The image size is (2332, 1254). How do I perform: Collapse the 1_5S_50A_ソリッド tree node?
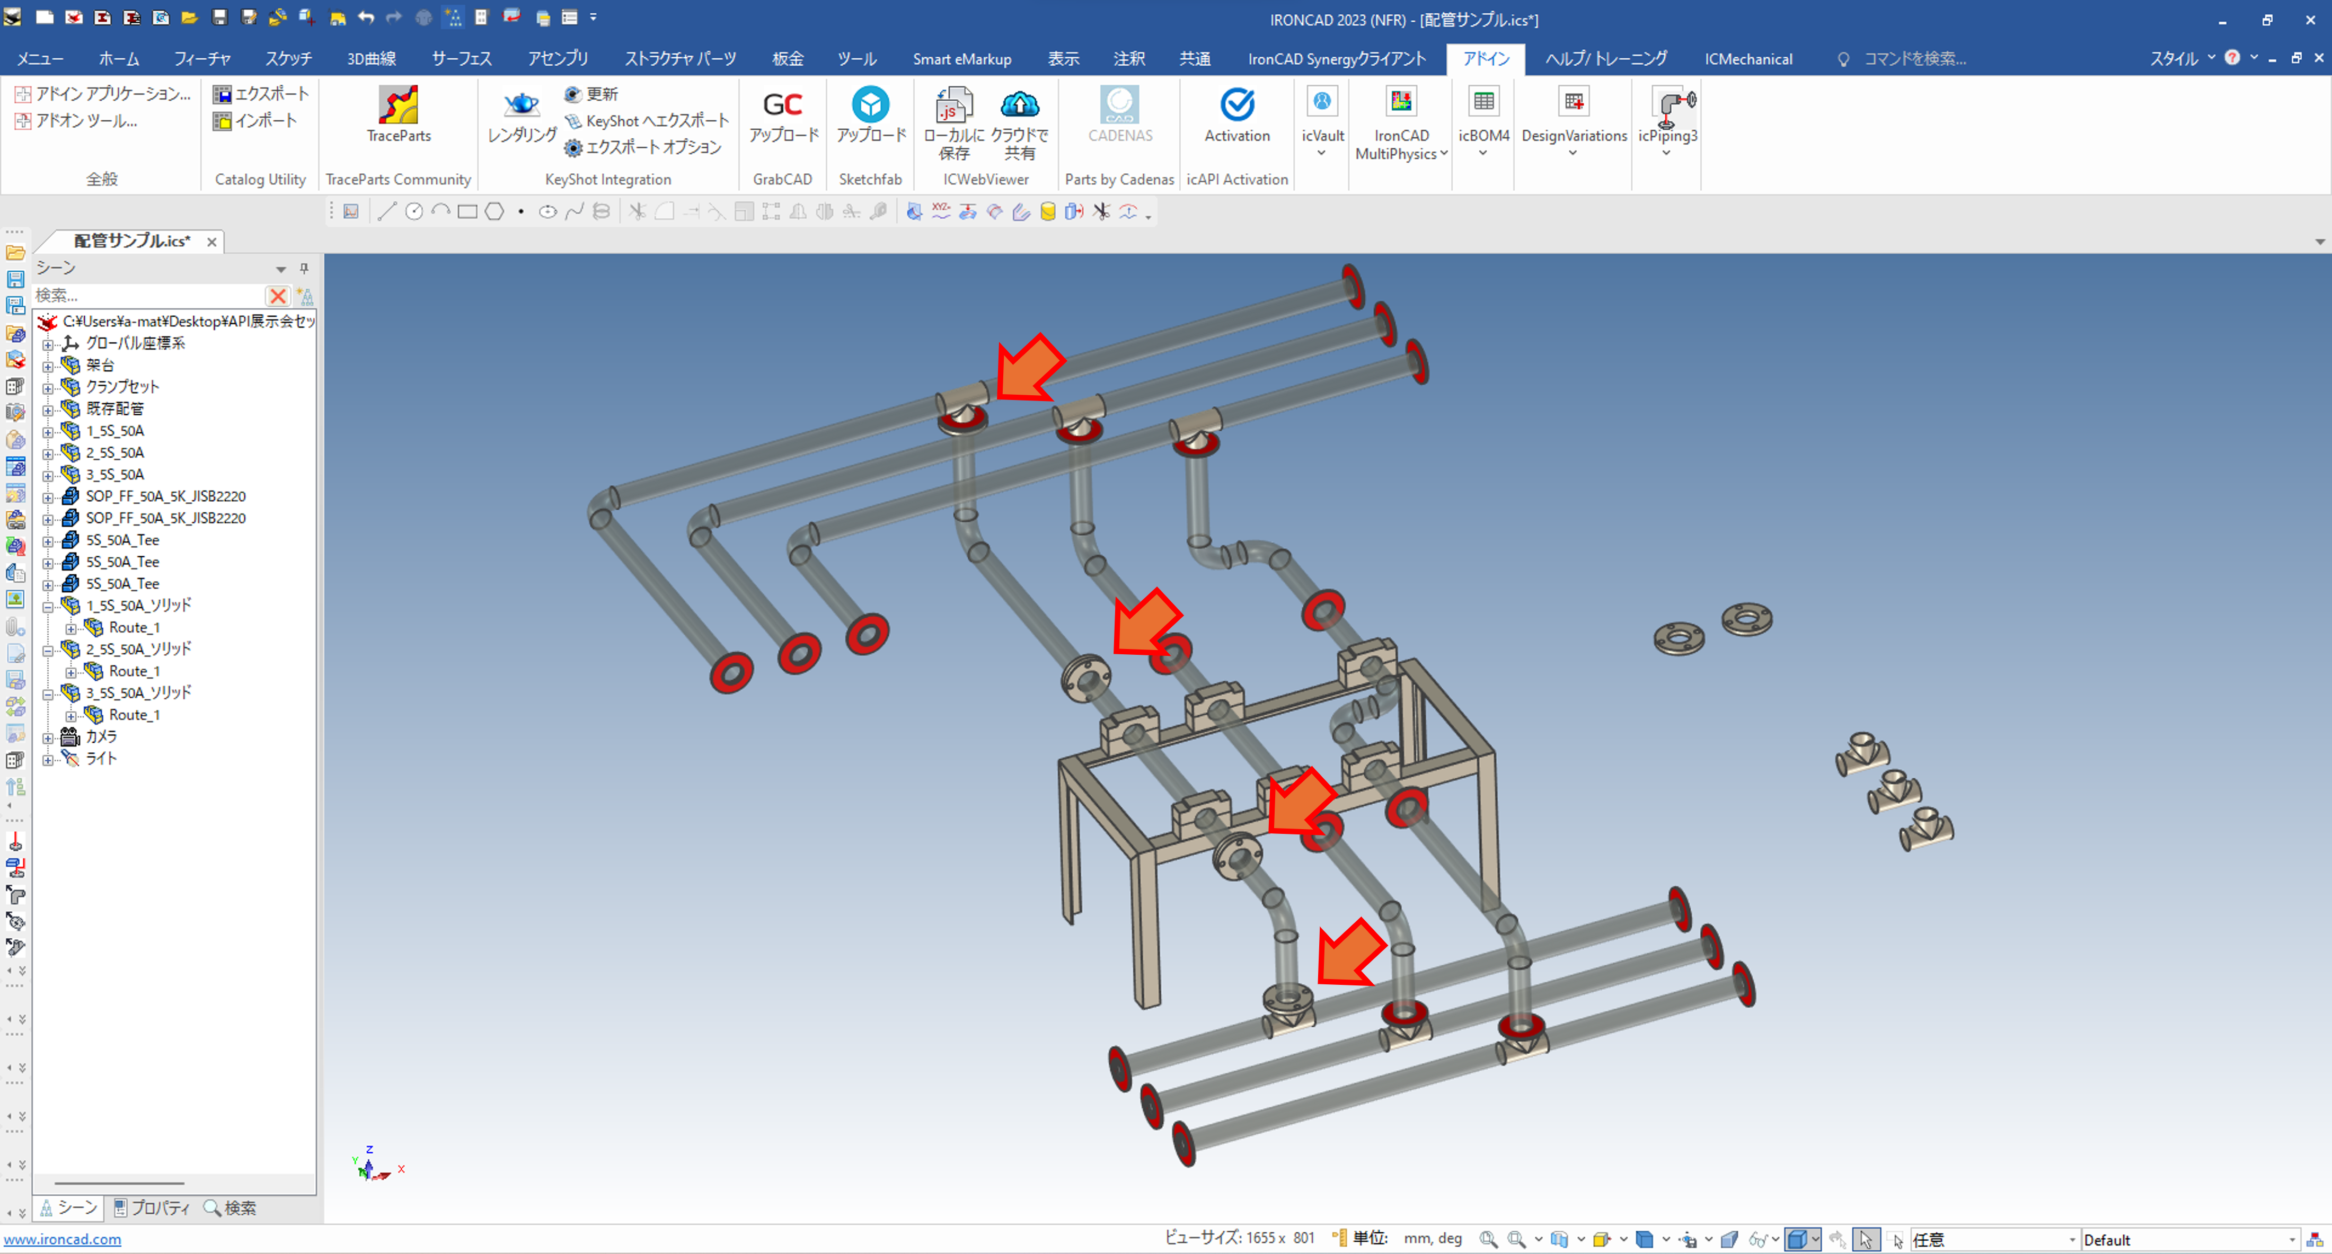tap(48, 606)
